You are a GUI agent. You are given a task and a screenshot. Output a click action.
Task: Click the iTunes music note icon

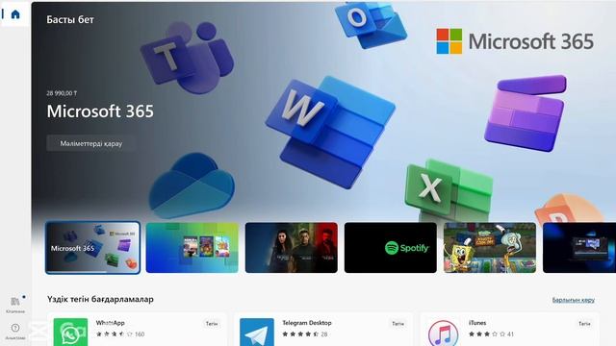click(x=443, y=334)
